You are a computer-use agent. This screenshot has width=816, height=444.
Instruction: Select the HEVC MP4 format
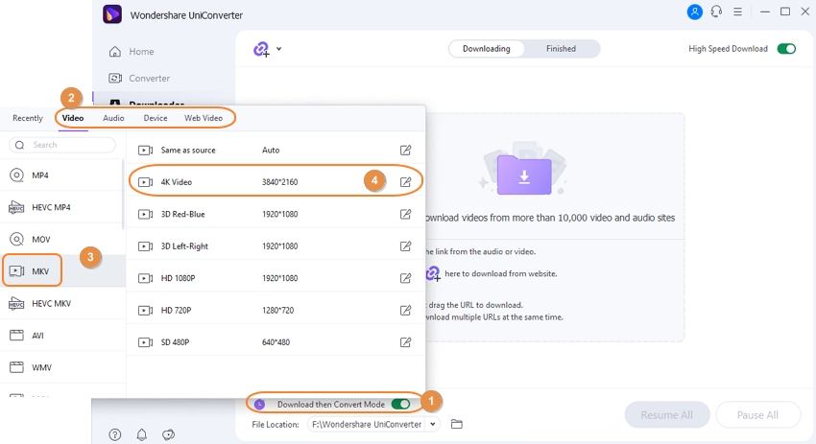point(48,207)
